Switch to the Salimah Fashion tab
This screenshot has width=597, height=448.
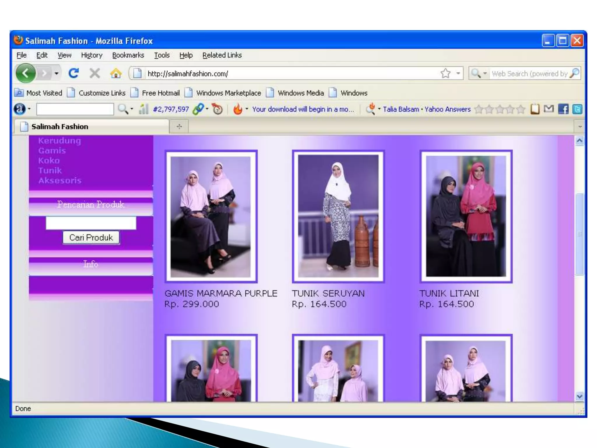(x=60, y=127)
